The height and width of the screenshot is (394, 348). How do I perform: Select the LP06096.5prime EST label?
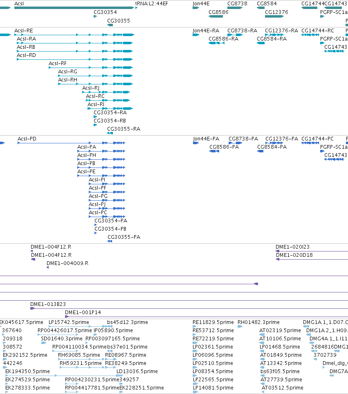coord(213,355)
